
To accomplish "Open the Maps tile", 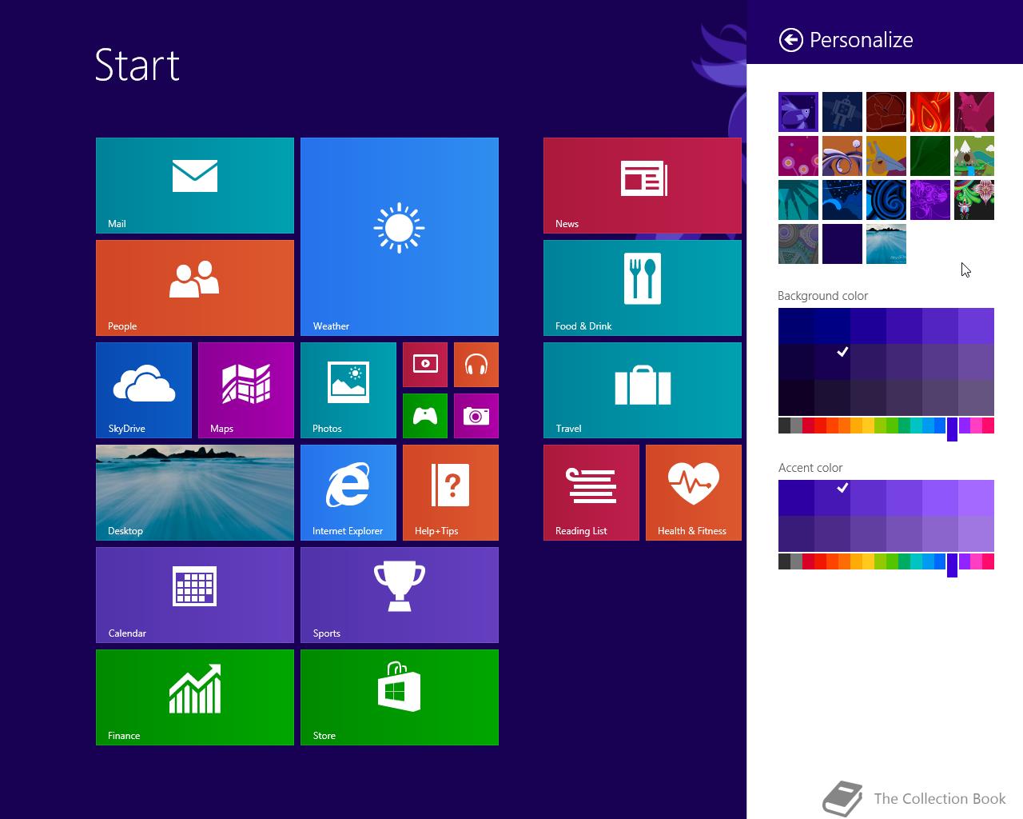I will tap(246, 390).
